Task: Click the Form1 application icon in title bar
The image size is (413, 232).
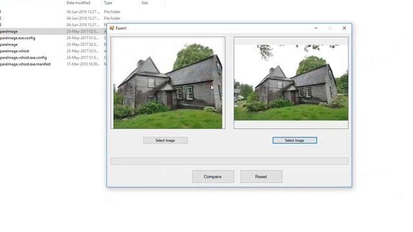Action: pos(112,28)
